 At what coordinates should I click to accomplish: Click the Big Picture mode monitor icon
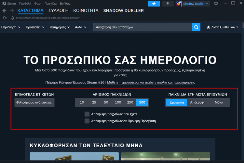[x=216, y=4]
